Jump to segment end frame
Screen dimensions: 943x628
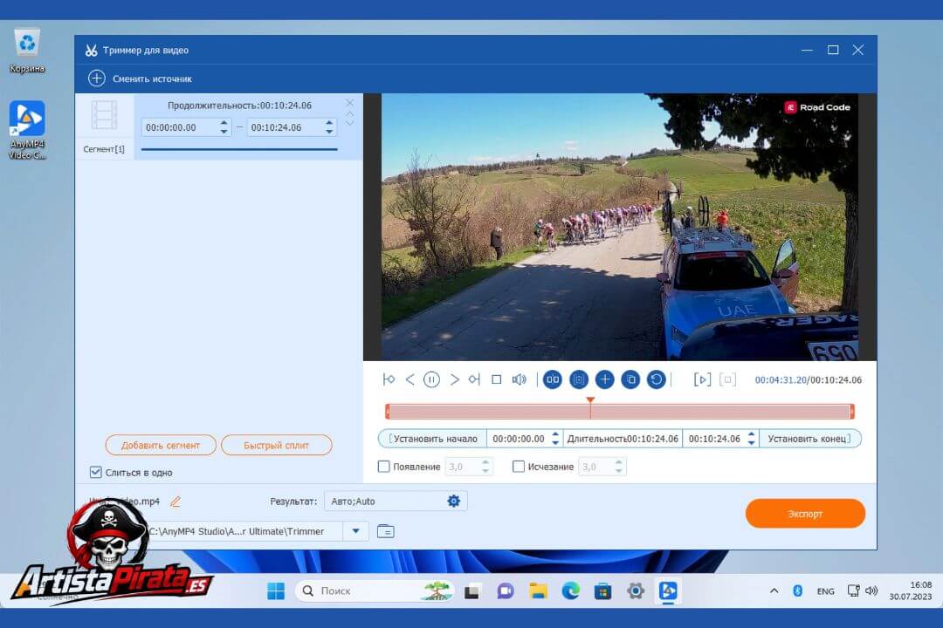click(474, 379)
